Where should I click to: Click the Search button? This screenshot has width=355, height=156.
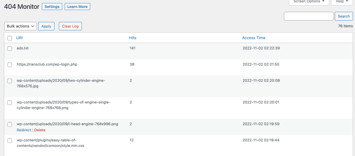[x=344, y=16]
